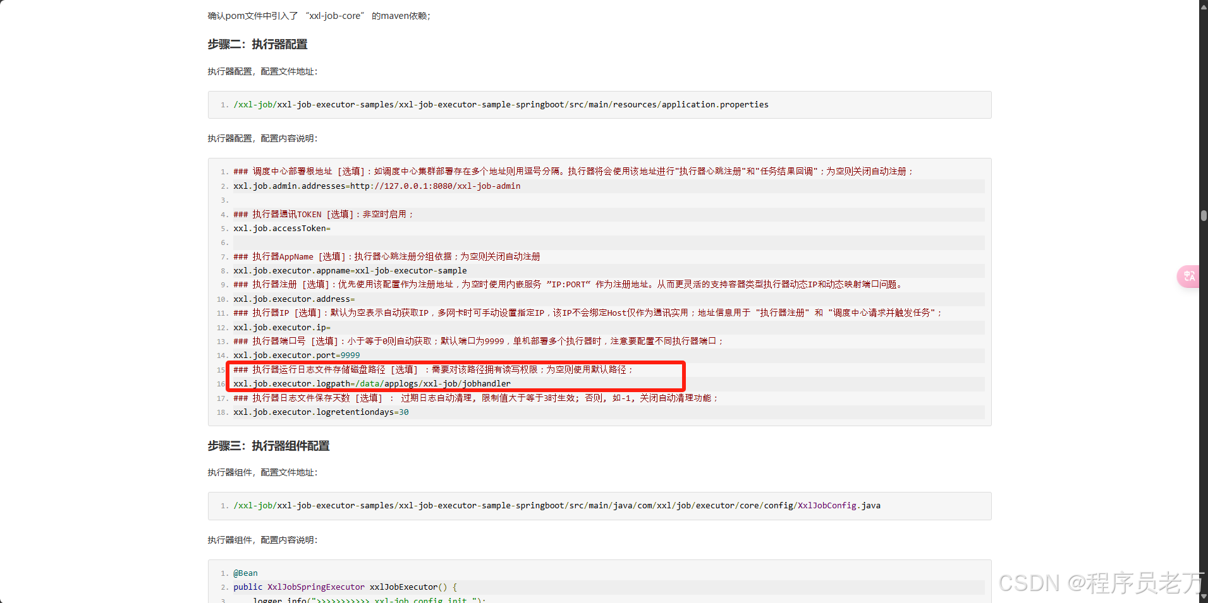Viewport: 1208px width, 603px height.
Task: Click the XxlJobConfig.java file path line
Action: [557, 506]
